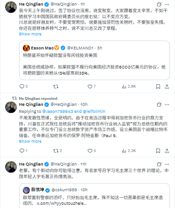Like the first post with 7 likes
175x208 pixels.
(x=91, y=86)
